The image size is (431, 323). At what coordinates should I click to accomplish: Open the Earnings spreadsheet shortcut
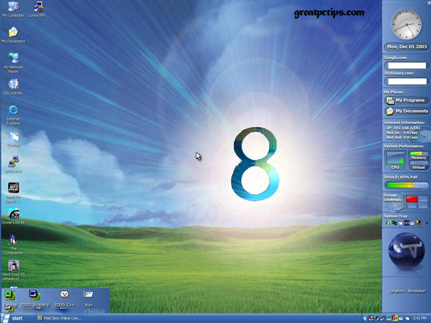[x=10, y=295]
